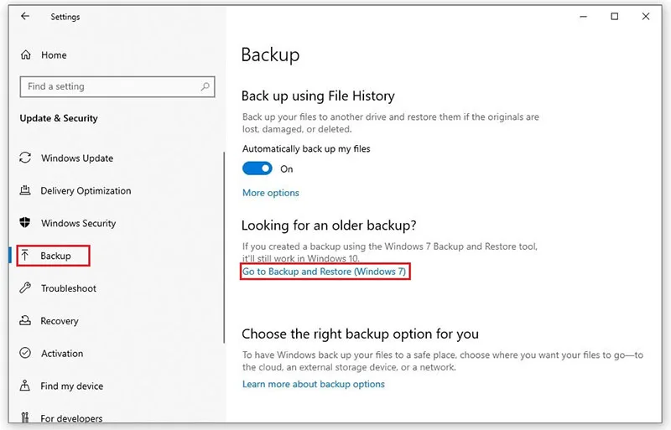Click the Windows Security shield icon
The width and height of the screenshot is (671, 430).
25,223
